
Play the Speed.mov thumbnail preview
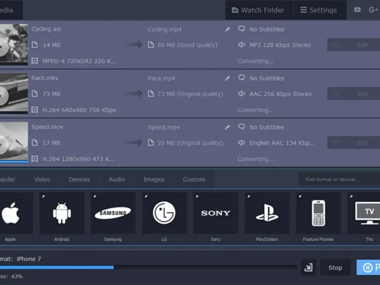(3, 145)
